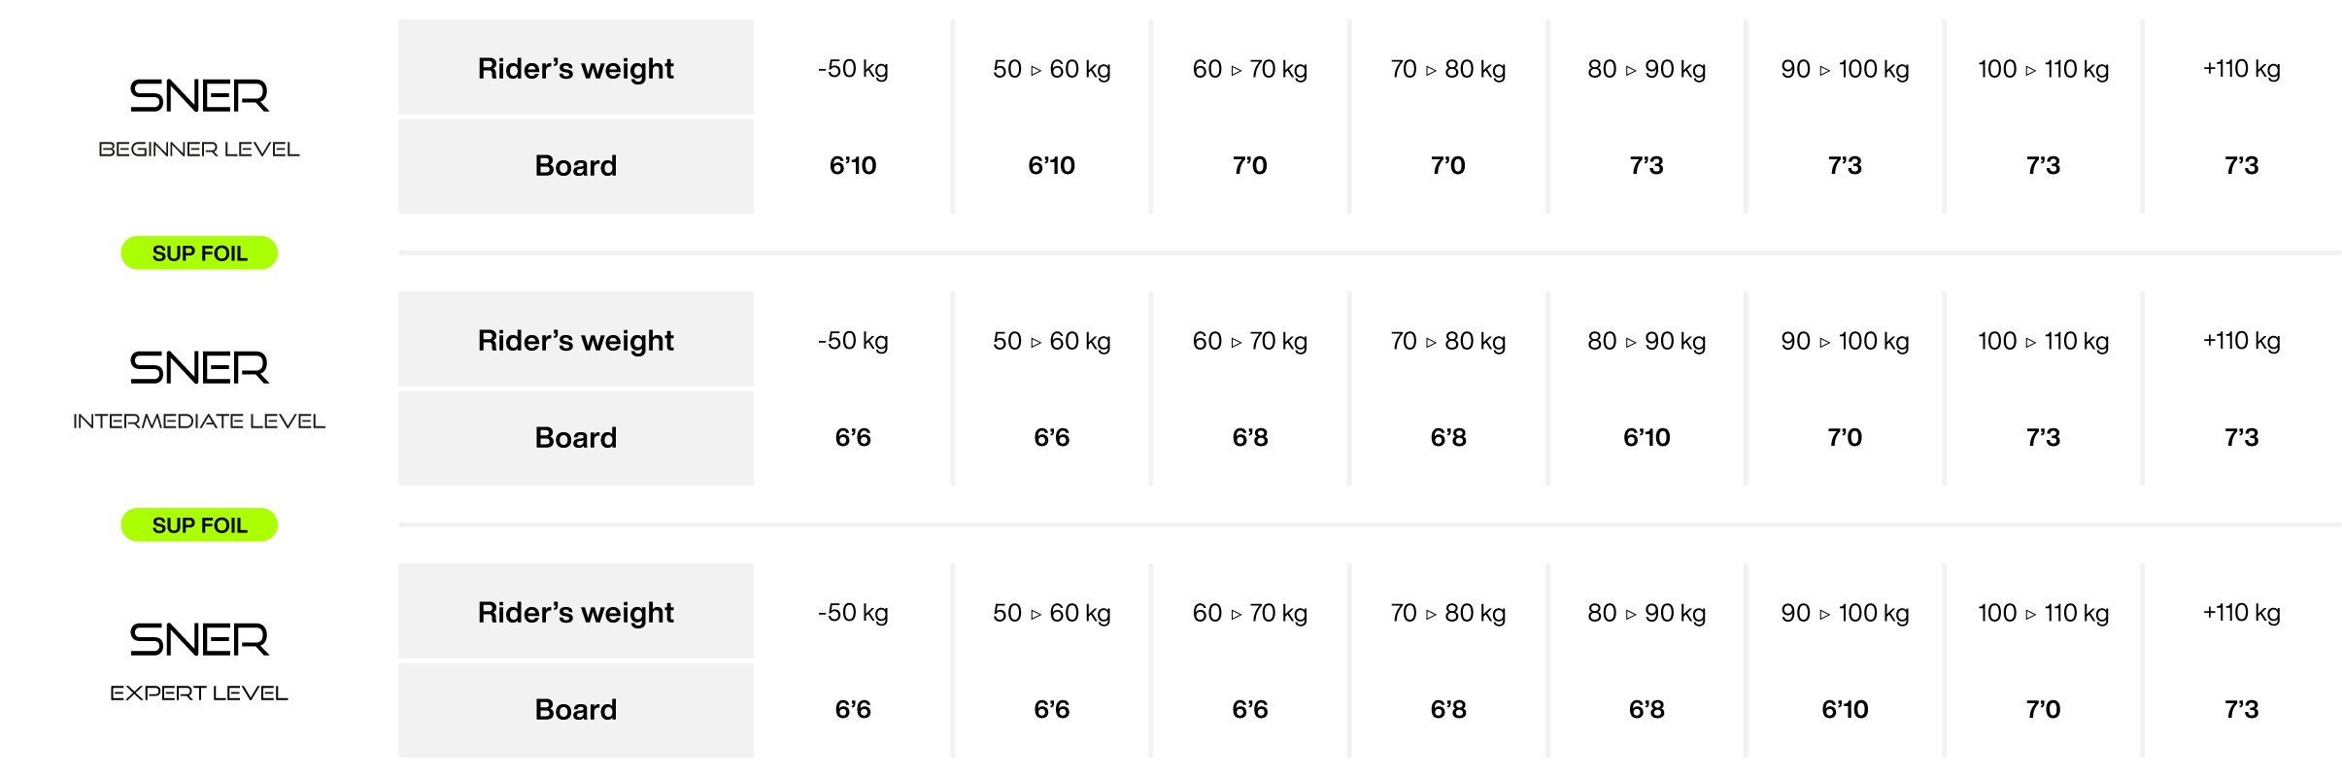Image resolution: width=2342 pixels, height=778 pixels.
Task: Select the Board header in Intermediate table
Action: click(576, 438)
